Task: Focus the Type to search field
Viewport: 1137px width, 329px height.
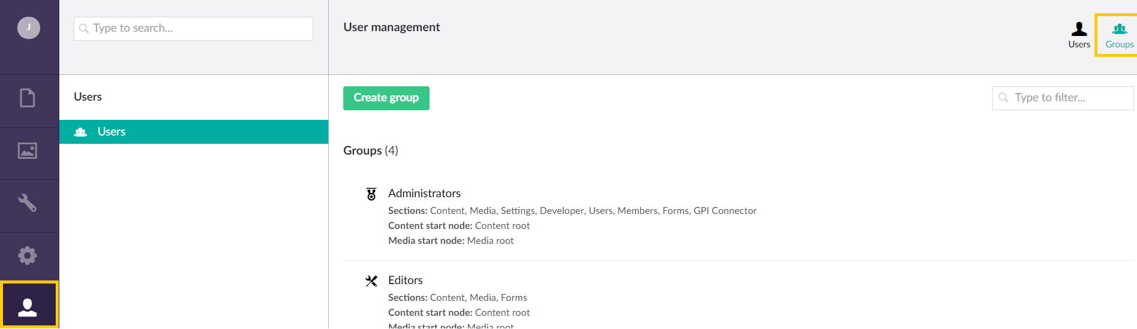Action: coord(193,28)
